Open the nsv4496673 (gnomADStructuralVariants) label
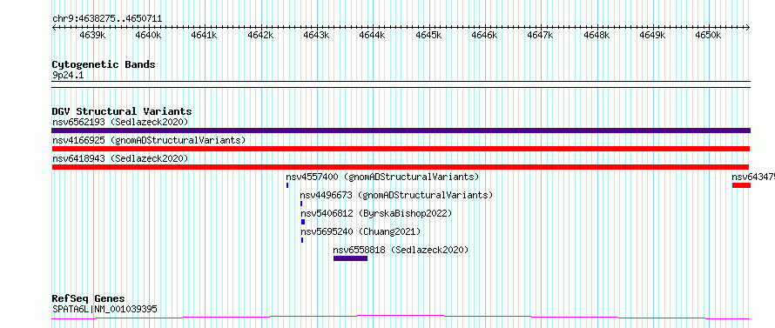Screen dimensions: 775x328 (396, 195)
